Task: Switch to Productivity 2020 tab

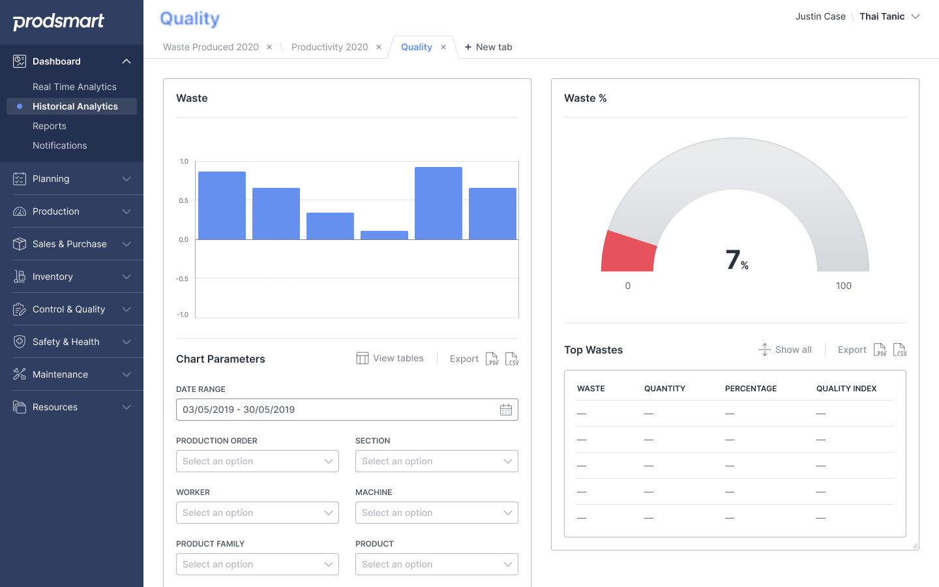Action: click(x=329, y=47)
